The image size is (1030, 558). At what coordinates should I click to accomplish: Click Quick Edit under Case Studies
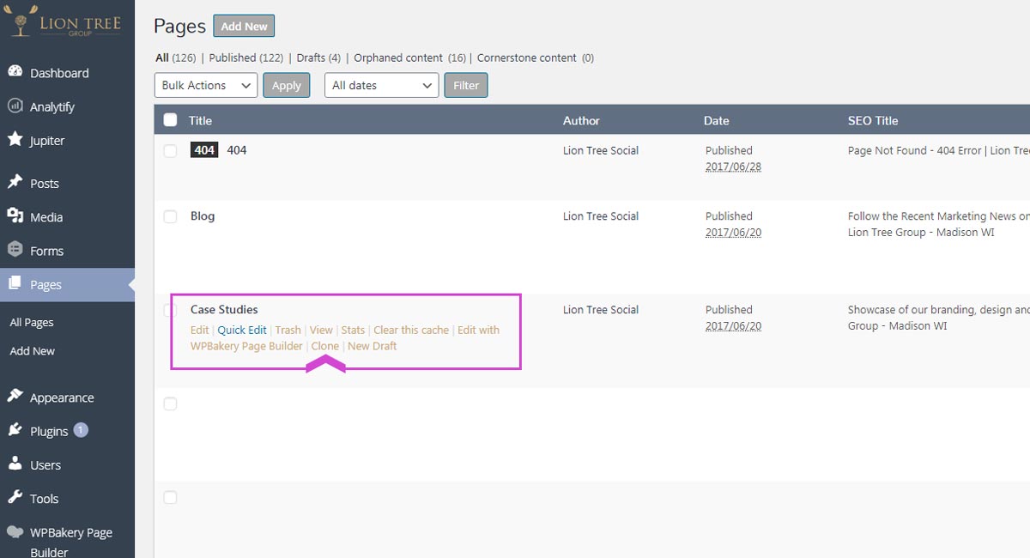(x=242, y=330)
